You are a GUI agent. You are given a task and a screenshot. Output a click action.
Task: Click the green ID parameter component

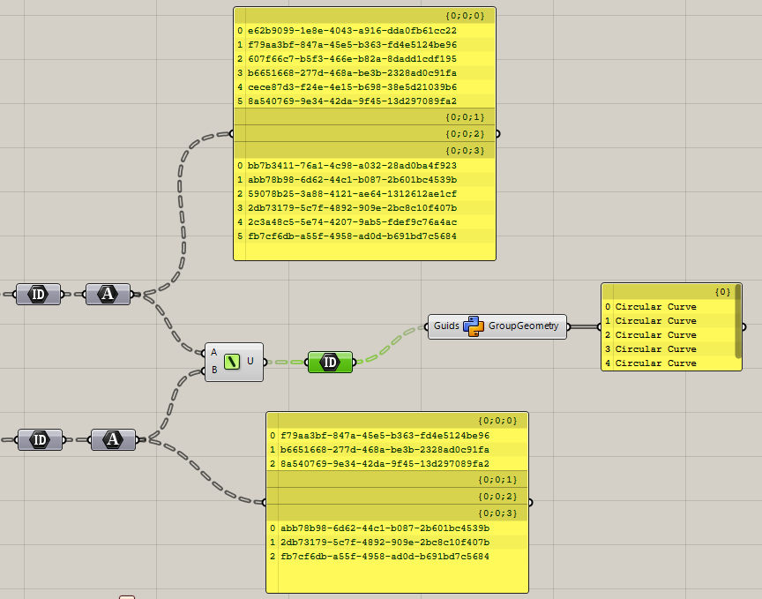331,363
